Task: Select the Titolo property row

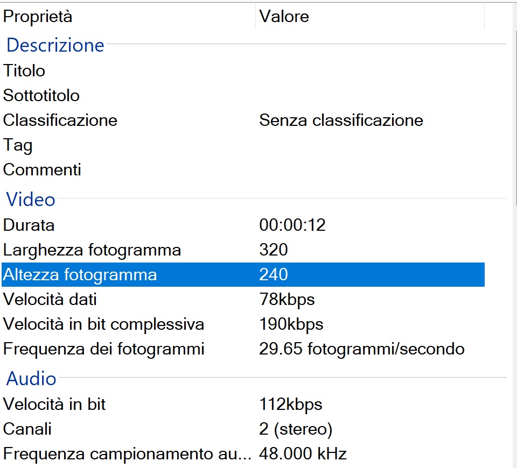Action: point(24,70)
